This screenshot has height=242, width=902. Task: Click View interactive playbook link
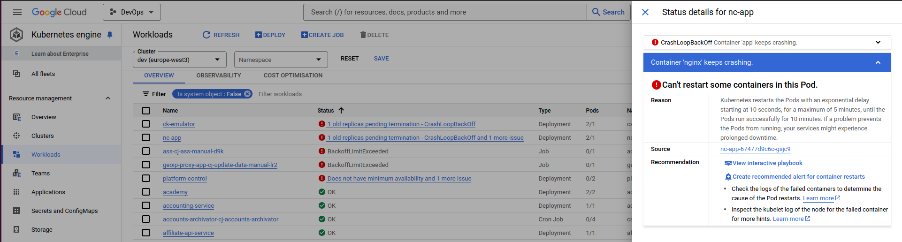(767, 163)
